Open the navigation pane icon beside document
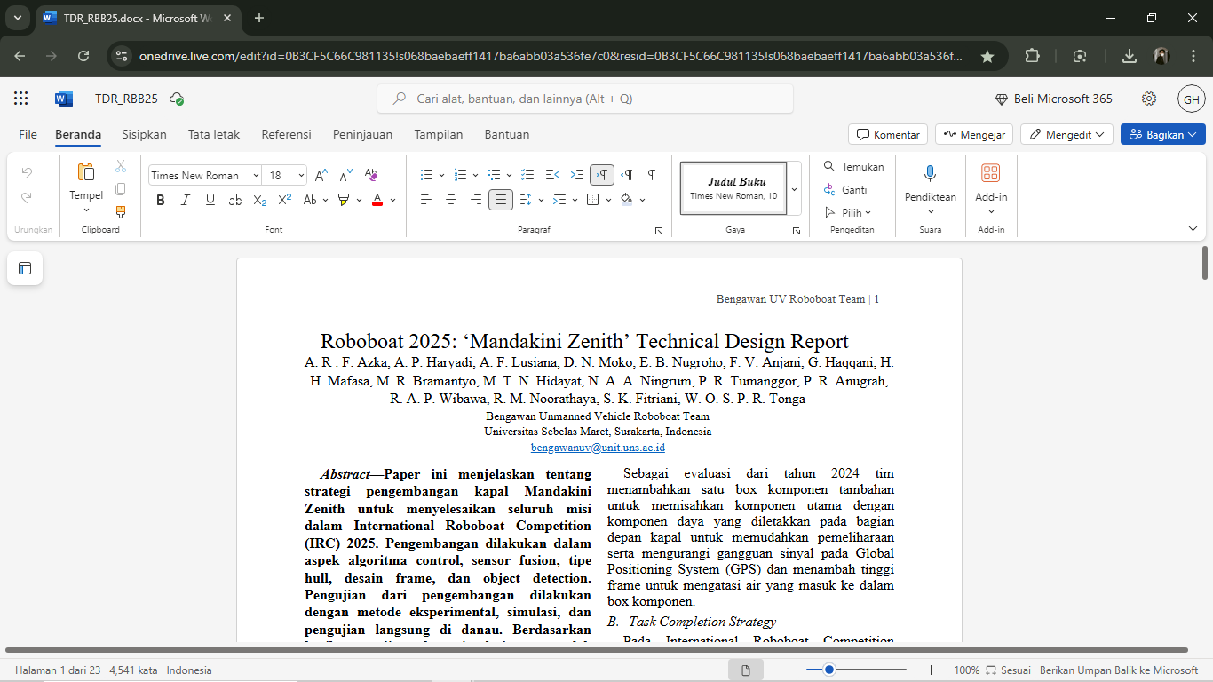Viewport: 1213px width, 682px height. [x=25, y=268]
